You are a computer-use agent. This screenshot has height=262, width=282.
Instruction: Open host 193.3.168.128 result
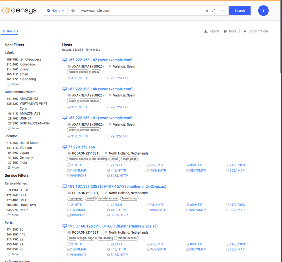point(113,226)
